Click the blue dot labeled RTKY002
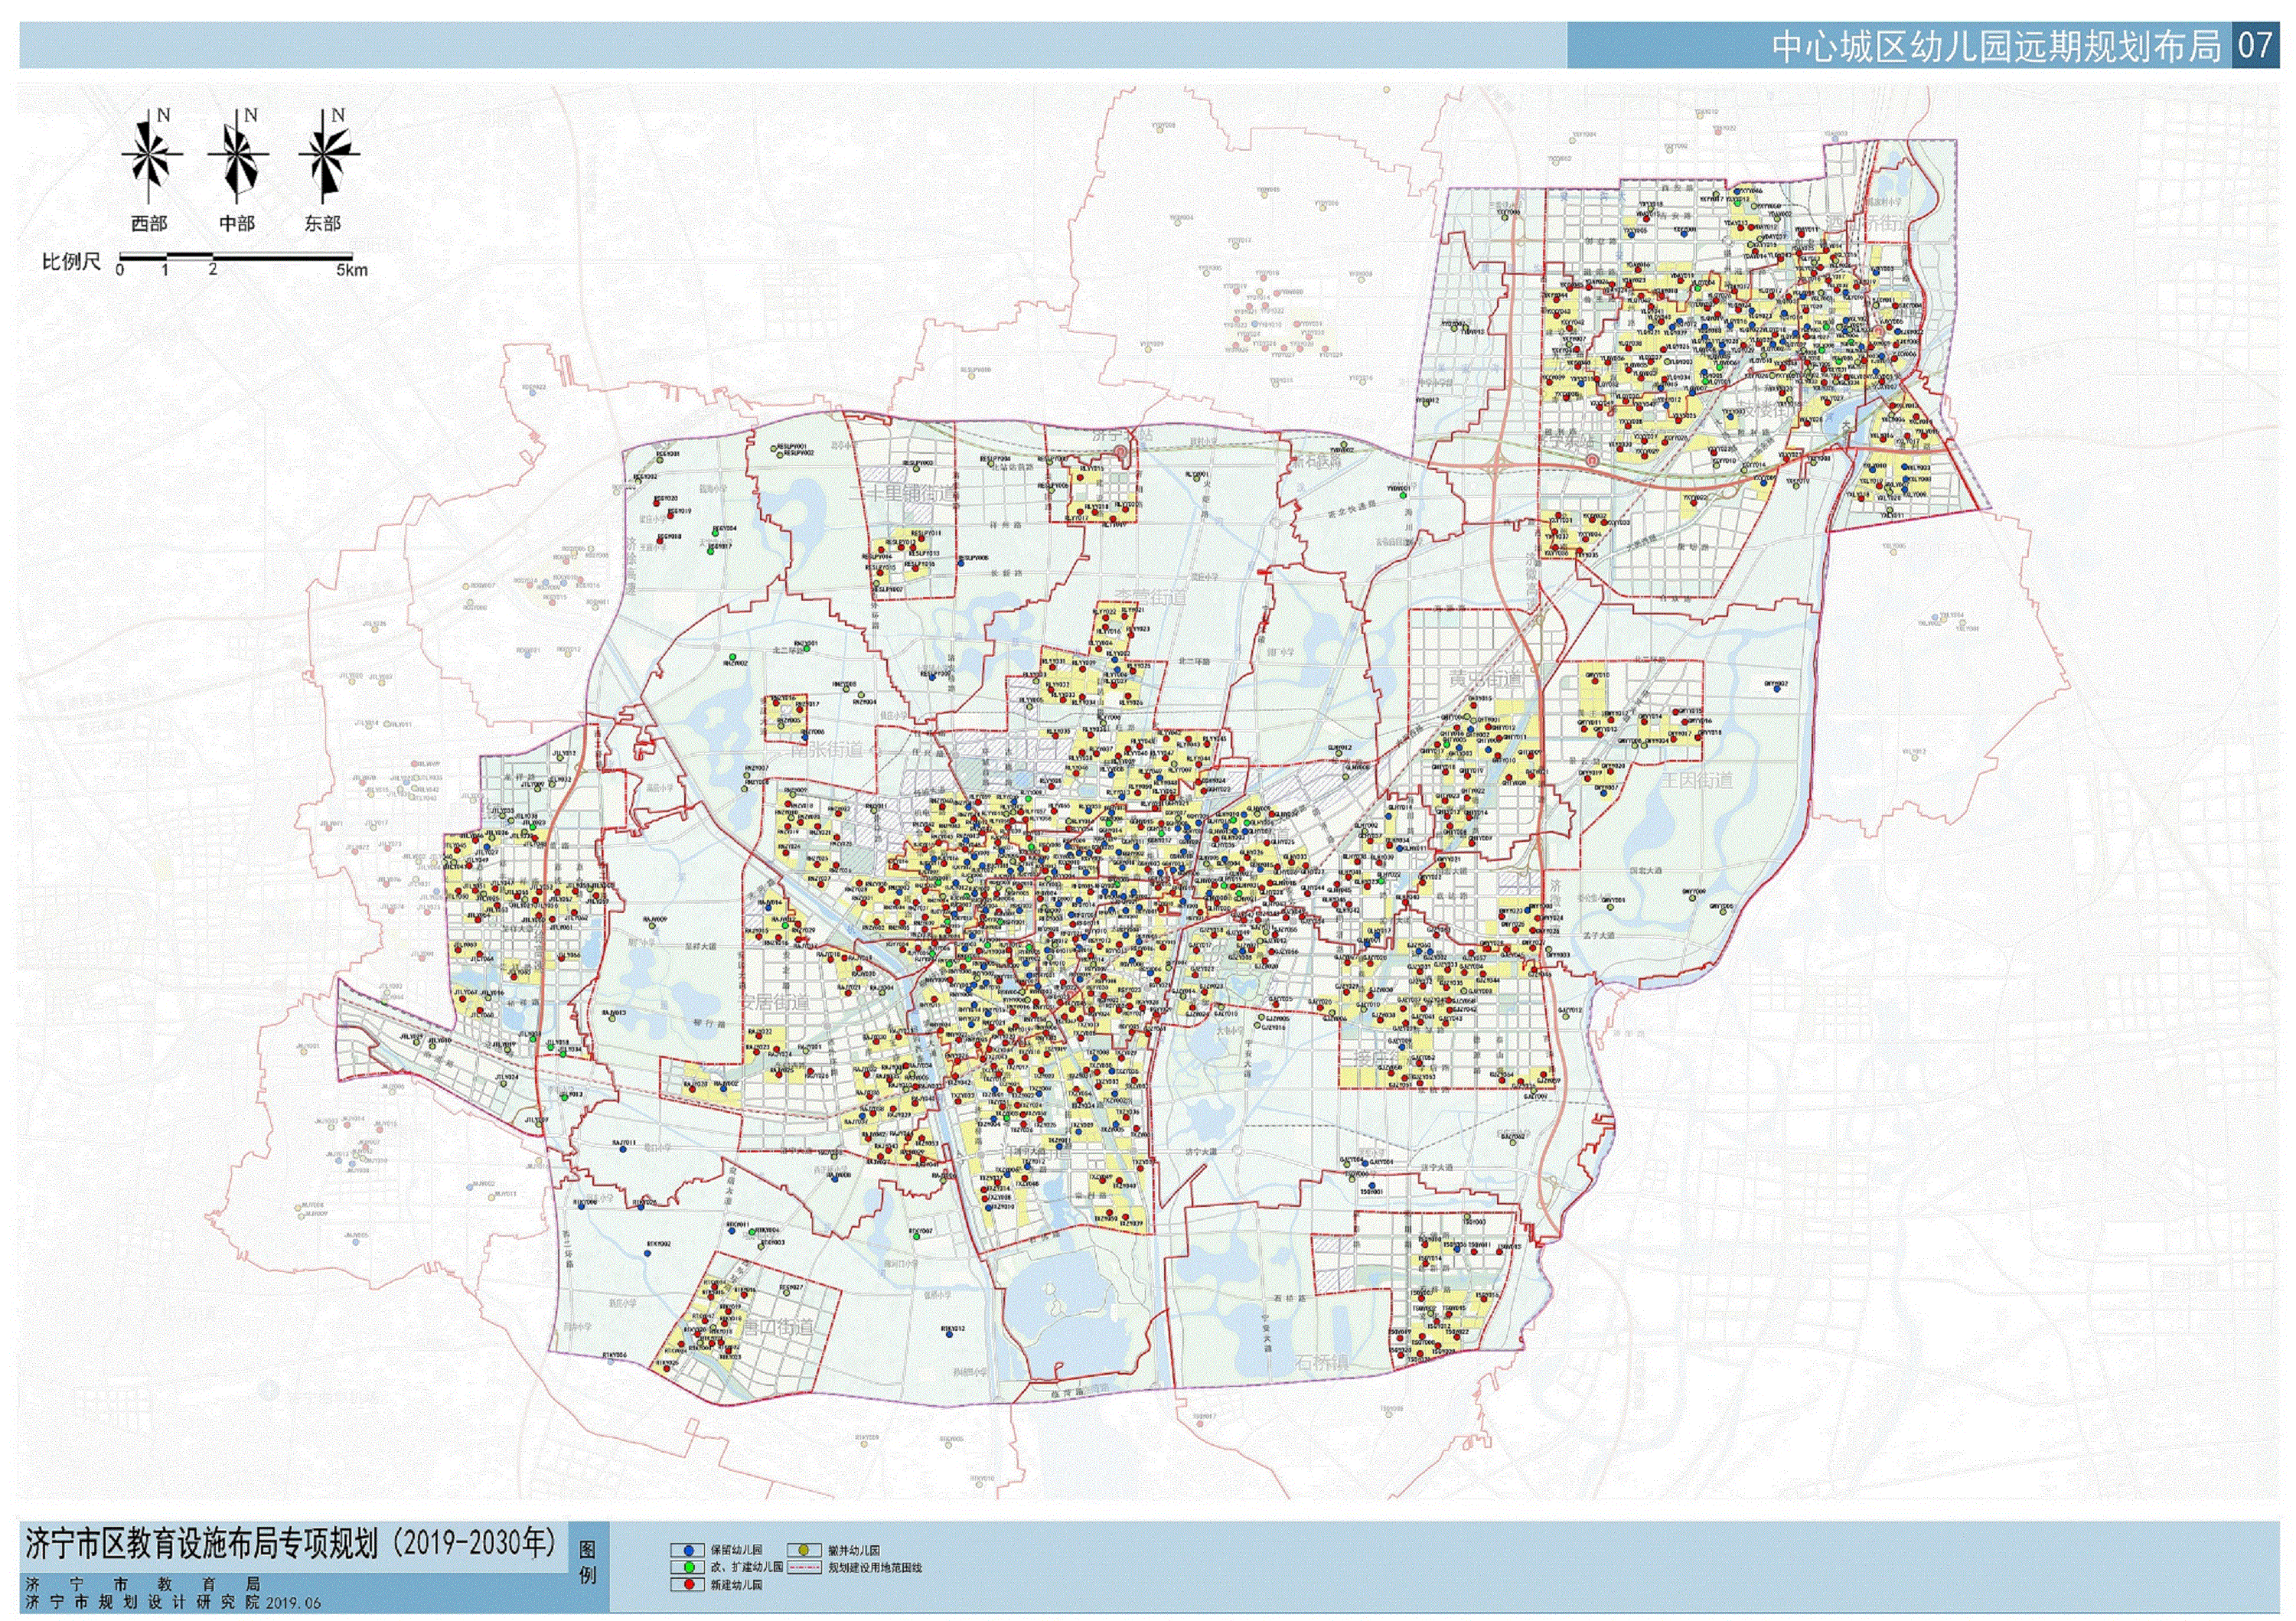 click(x=650, y=1252)
